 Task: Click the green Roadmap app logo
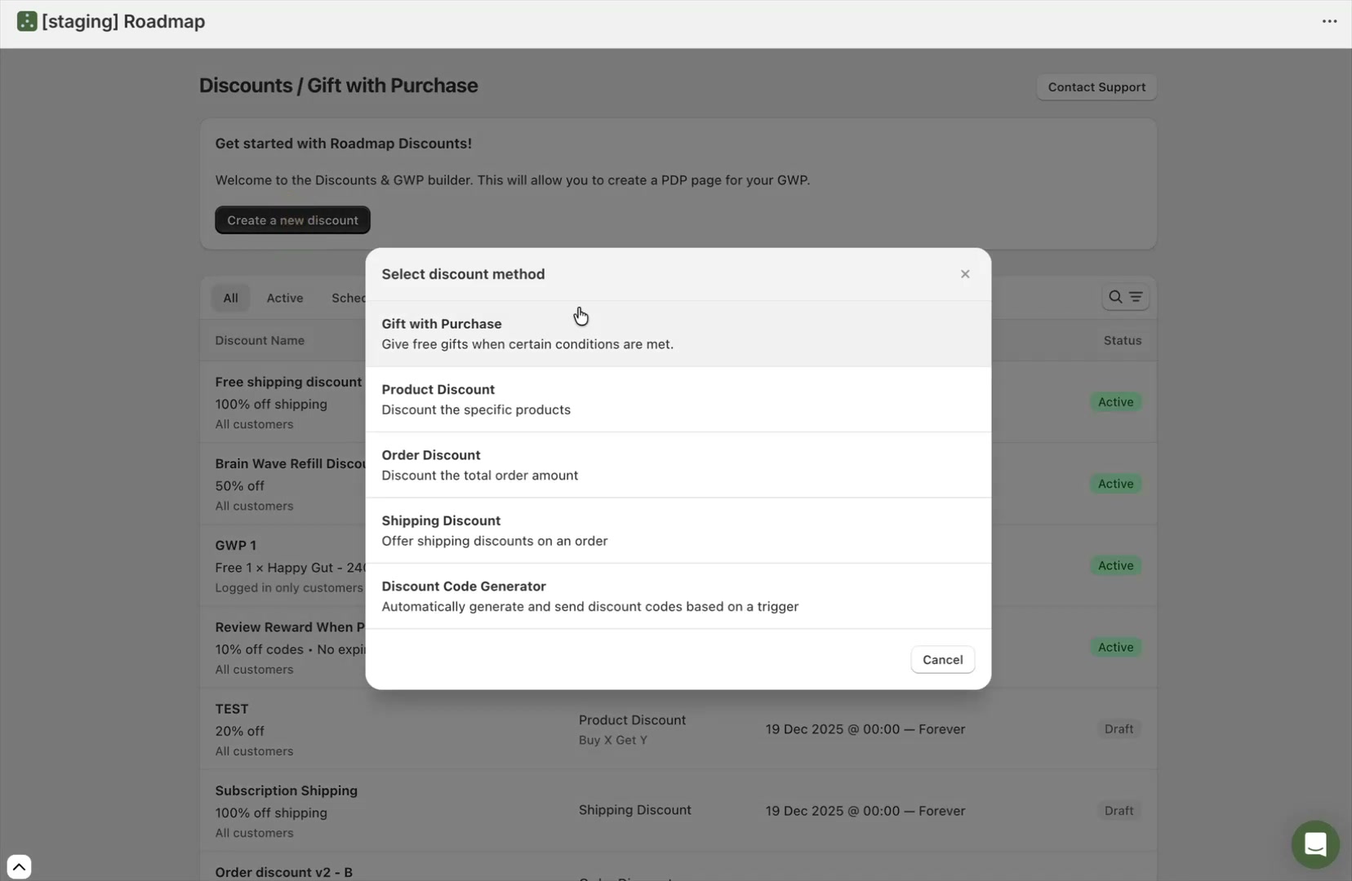coord(27,21)
